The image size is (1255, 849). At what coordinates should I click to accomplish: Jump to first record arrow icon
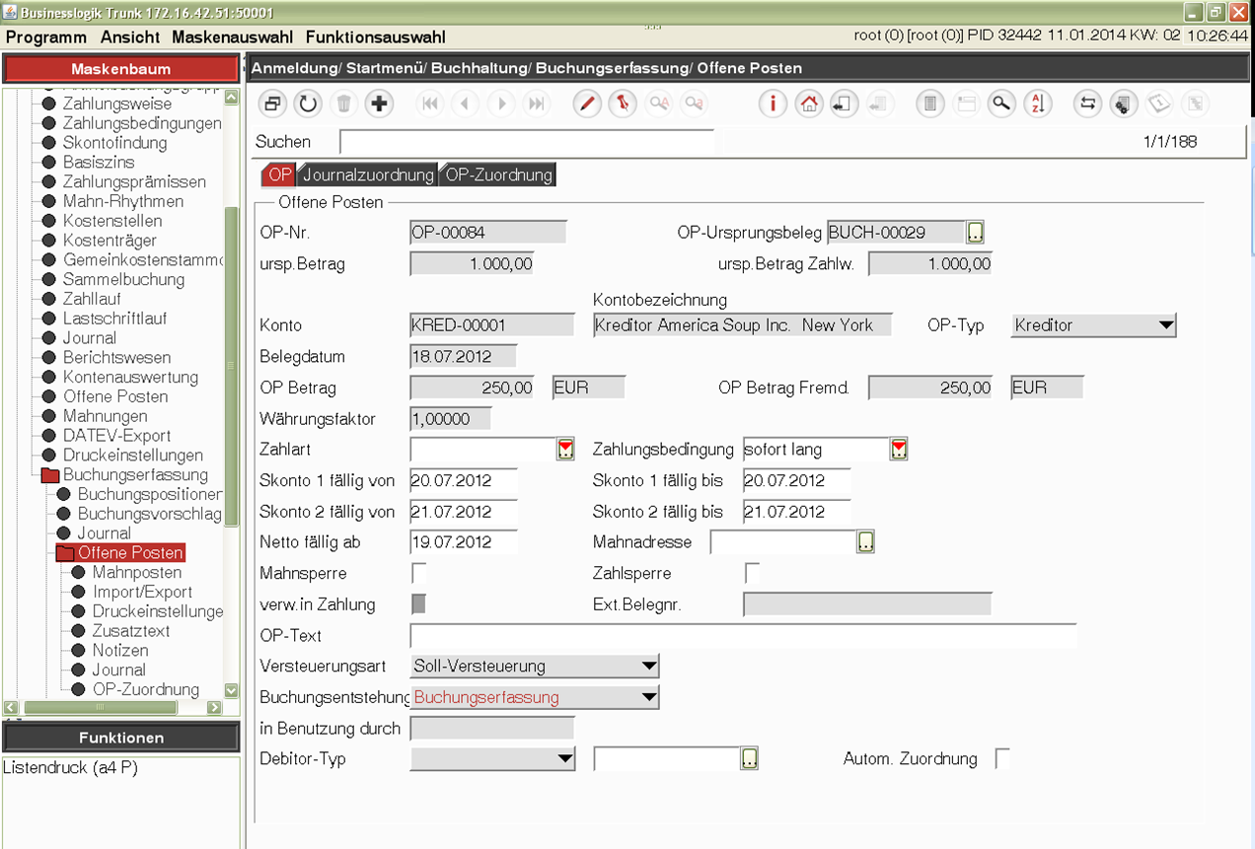(430, 104)
